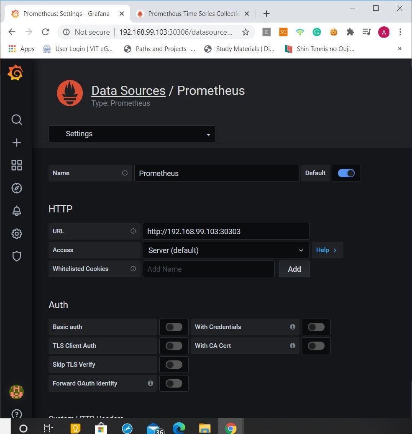Show info tooltip for Name field
412x434 pixels.
pos(125,173)
